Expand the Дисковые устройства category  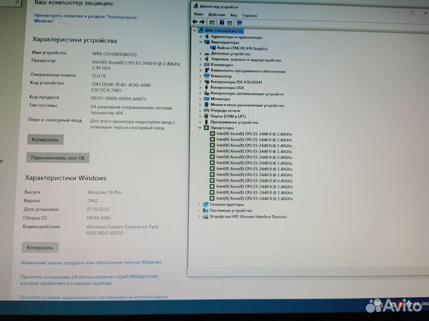point(201,53)
